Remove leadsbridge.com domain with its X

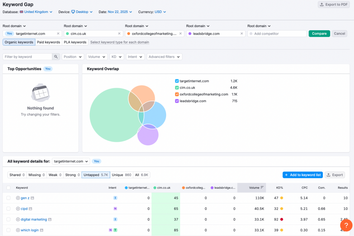[242, 34]
